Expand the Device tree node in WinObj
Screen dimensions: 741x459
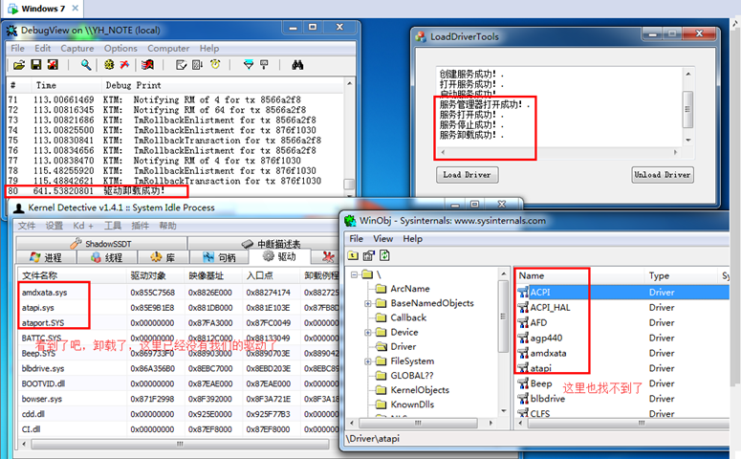pyautogui.click(x=368, y=333)
